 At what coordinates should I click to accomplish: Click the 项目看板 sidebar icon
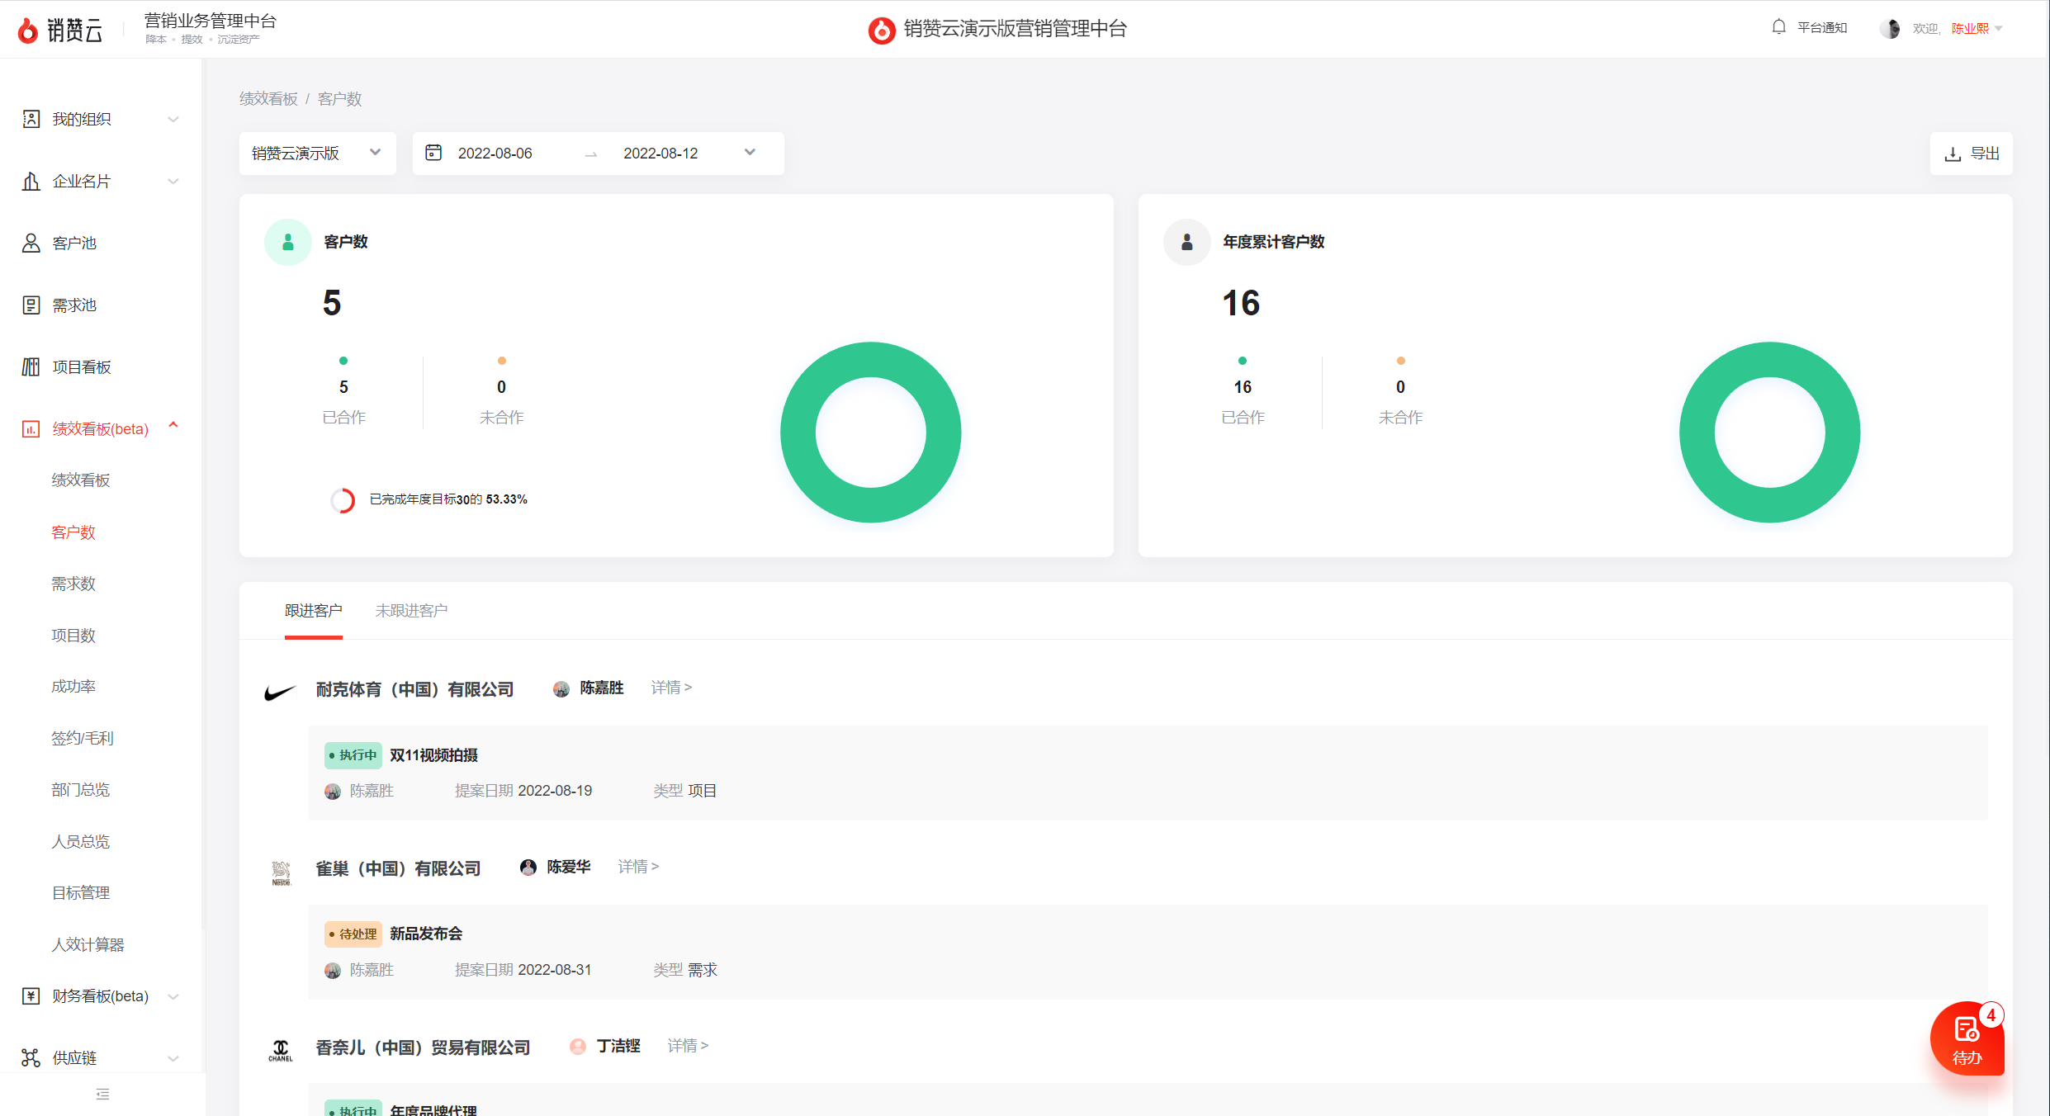point(31,366)
